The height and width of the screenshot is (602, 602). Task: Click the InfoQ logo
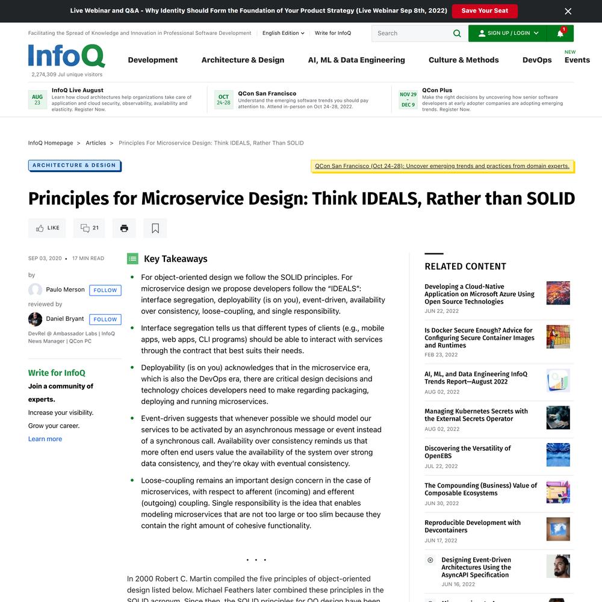(x=66, y=56)
